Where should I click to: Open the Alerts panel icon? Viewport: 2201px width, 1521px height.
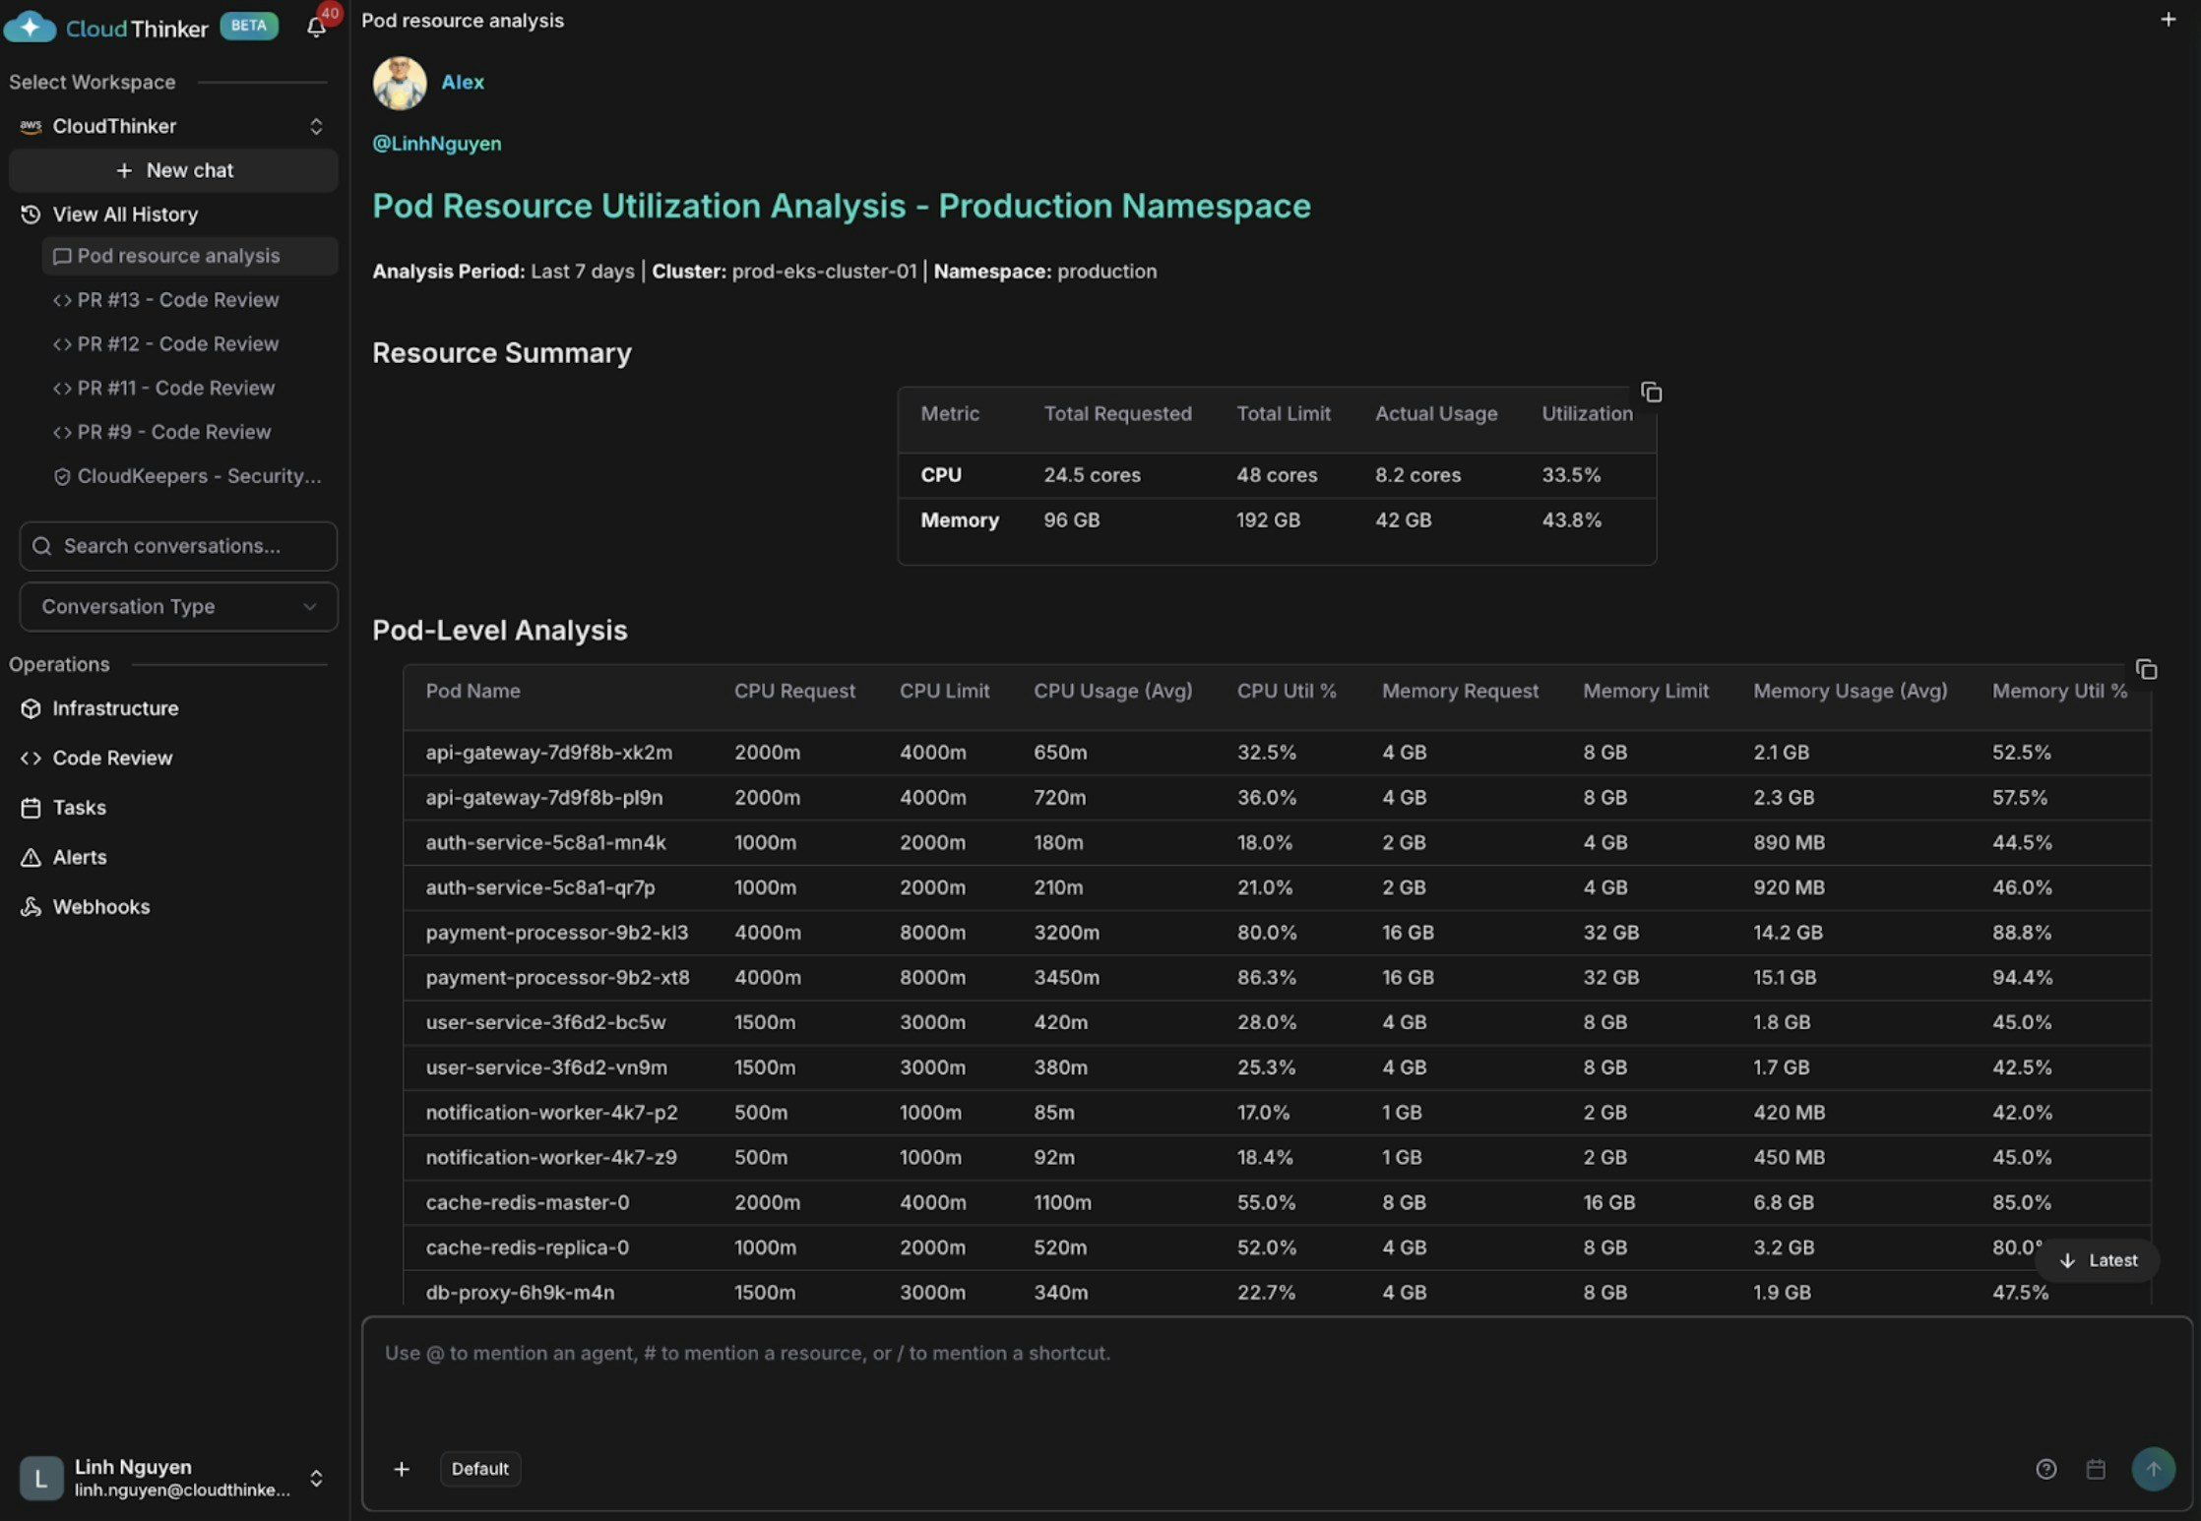click(31, 857)
